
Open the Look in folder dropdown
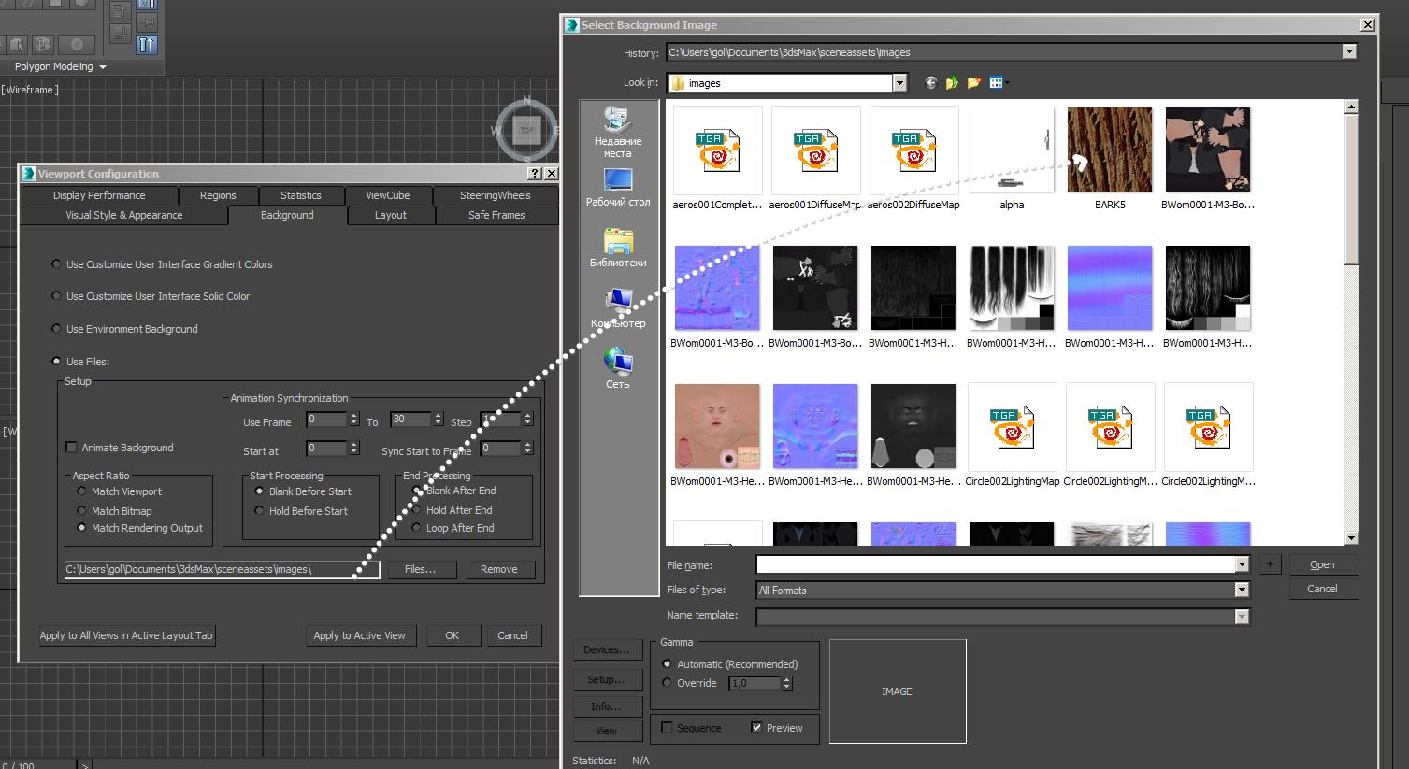tap(899, 83)
